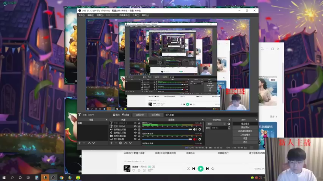Open source properties gear in 来源 dock toolbar

[x=120, y=143]
